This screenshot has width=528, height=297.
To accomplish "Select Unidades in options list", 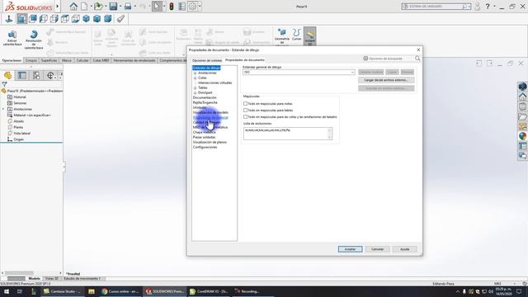I will click(x=200, y=107).
